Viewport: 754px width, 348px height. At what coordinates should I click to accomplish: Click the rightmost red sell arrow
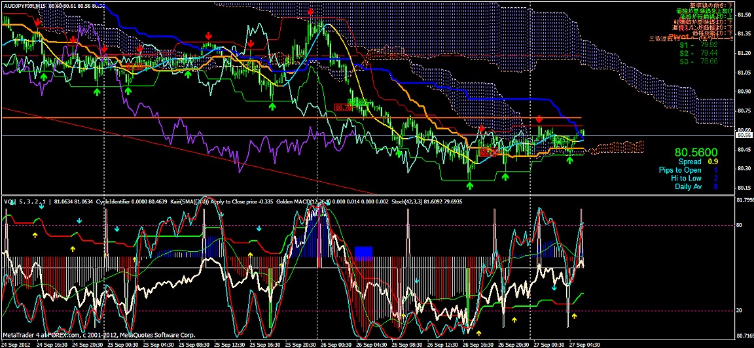(539, 118)
